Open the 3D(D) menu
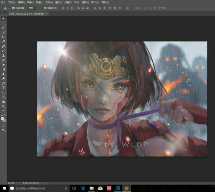This screenshot has width=215, height=192. (x=77, y=3)
